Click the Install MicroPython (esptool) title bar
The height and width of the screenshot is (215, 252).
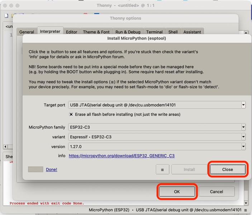[x=137, y=38]
